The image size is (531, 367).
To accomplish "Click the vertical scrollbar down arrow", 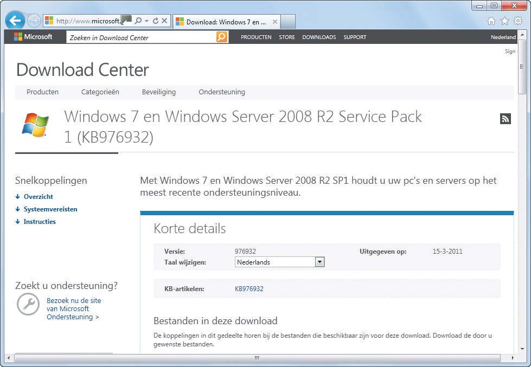I will pos(522,349).
